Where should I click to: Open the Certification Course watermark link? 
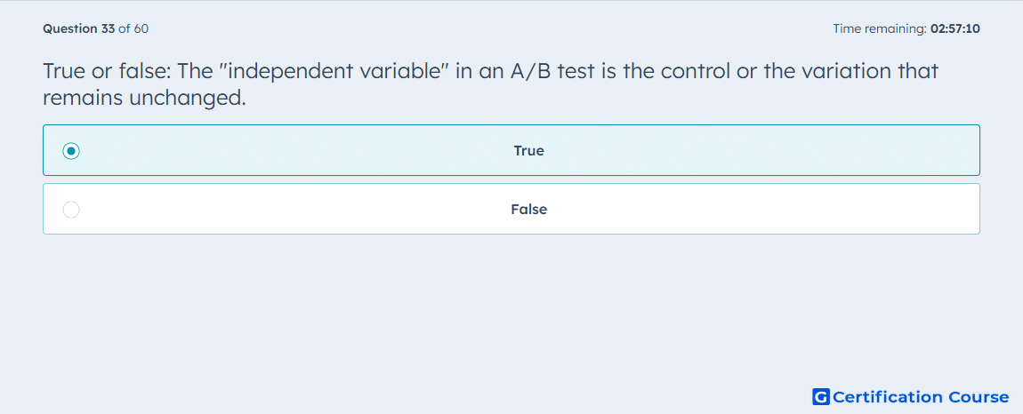point(911,396)
